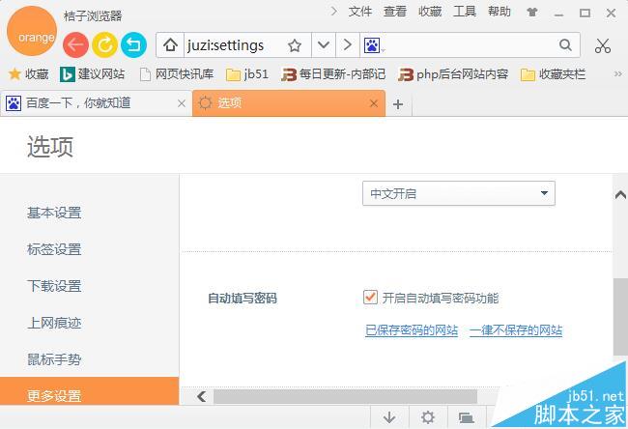
Task: Click the blue undo-close-tab button
Action: coord(133,44)
